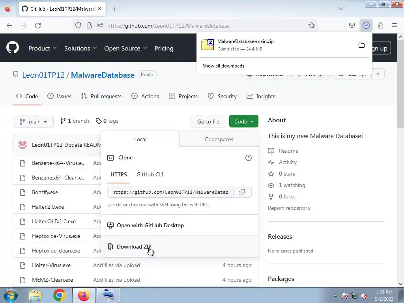Click the muted volume tray icon
Viewport: 404px width, 303px height.
point(364,296)
